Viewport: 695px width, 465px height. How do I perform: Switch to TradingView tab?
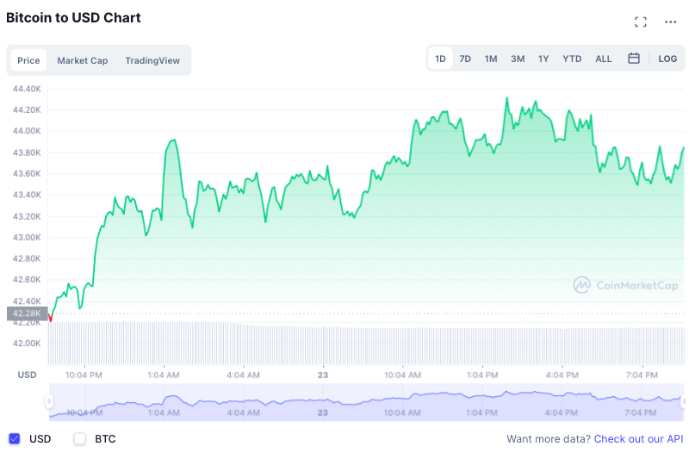point(152,60)
